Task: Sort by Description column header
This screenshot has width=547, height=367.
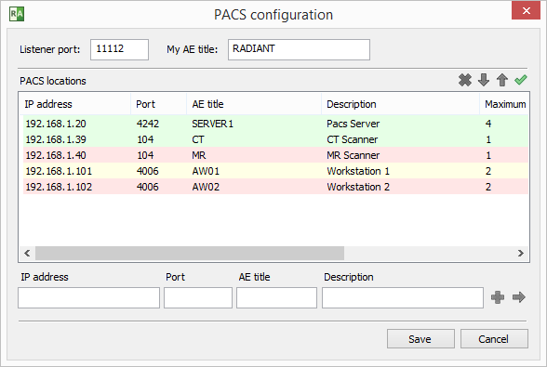Action: tap(400, 104)
